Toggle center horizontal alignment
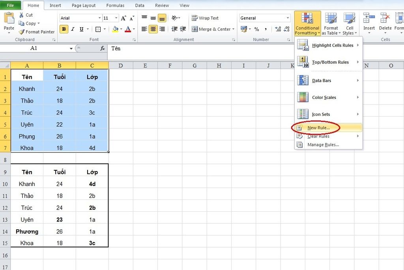Viewport: 404px width, 270px height. [153, 29]
